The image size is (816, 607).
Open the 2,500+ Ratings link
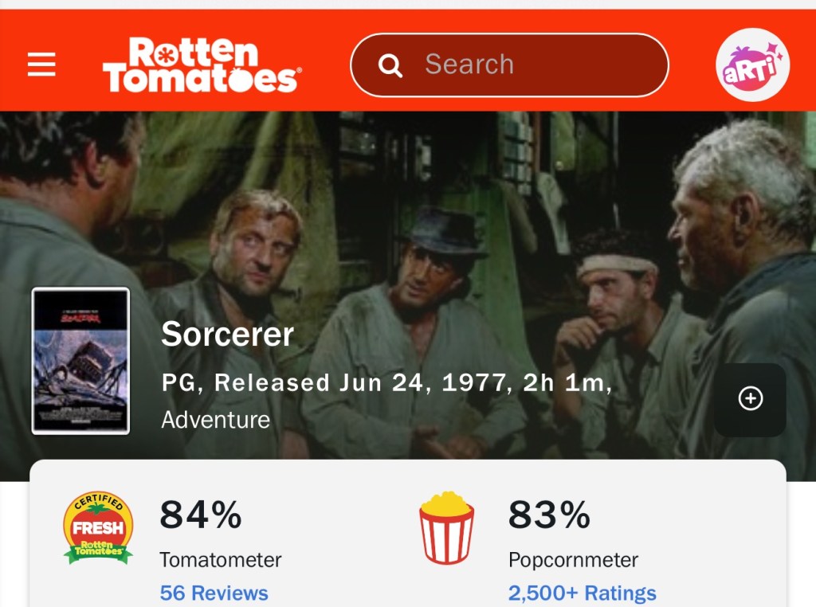[582, 593]
